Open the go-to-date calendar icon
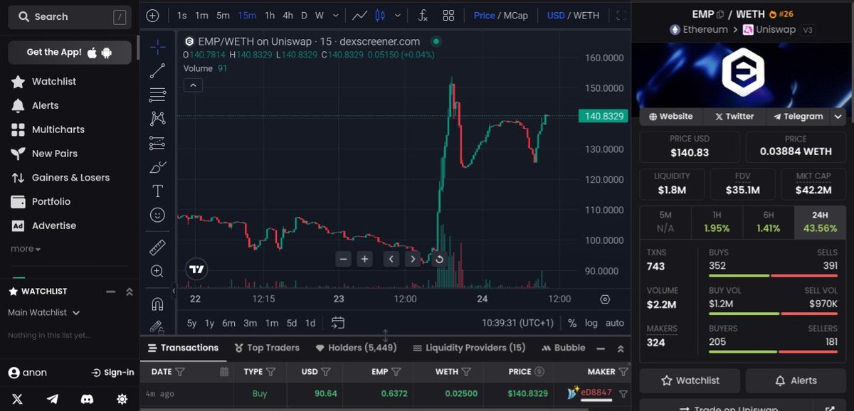This screenshot has height=411, width=854. 338,323
